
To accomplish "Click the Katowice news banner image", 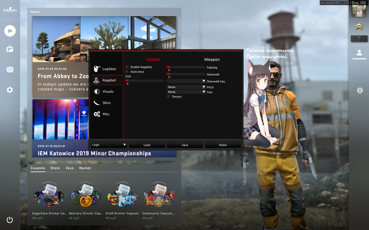I will pos(61,119).
